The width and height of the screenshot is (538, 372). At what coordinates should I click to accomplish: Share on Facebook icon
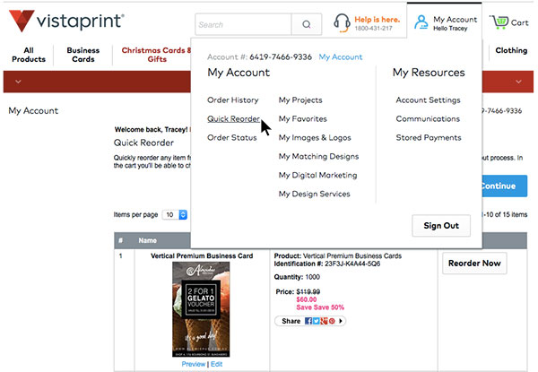coord(308,321)
